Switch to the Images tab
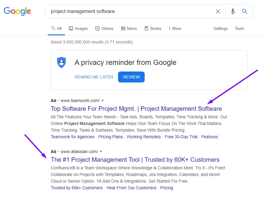 tap(78, 28)
